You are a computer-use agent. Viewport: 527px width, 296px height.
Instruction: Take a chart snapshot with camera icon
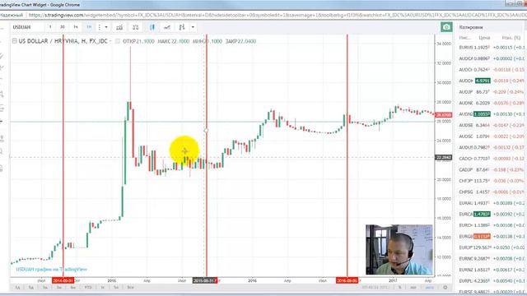(x=446, y=27)
